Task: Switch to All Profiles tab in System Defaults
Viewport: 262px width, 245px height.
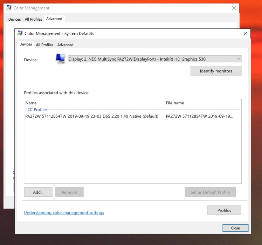Action: tap(44, 45)
